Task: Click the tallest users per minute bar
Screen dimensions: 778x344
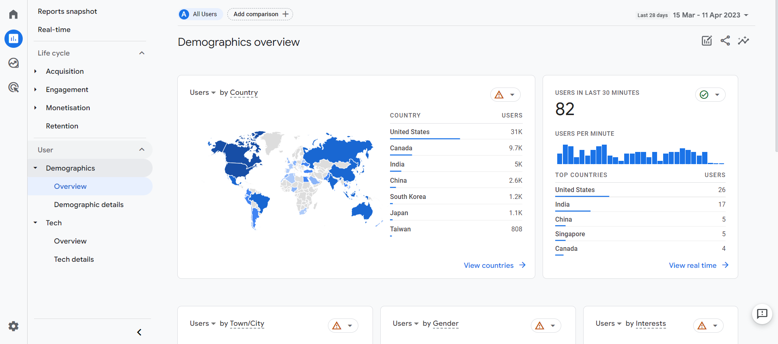Action: [x=565, y=154]
